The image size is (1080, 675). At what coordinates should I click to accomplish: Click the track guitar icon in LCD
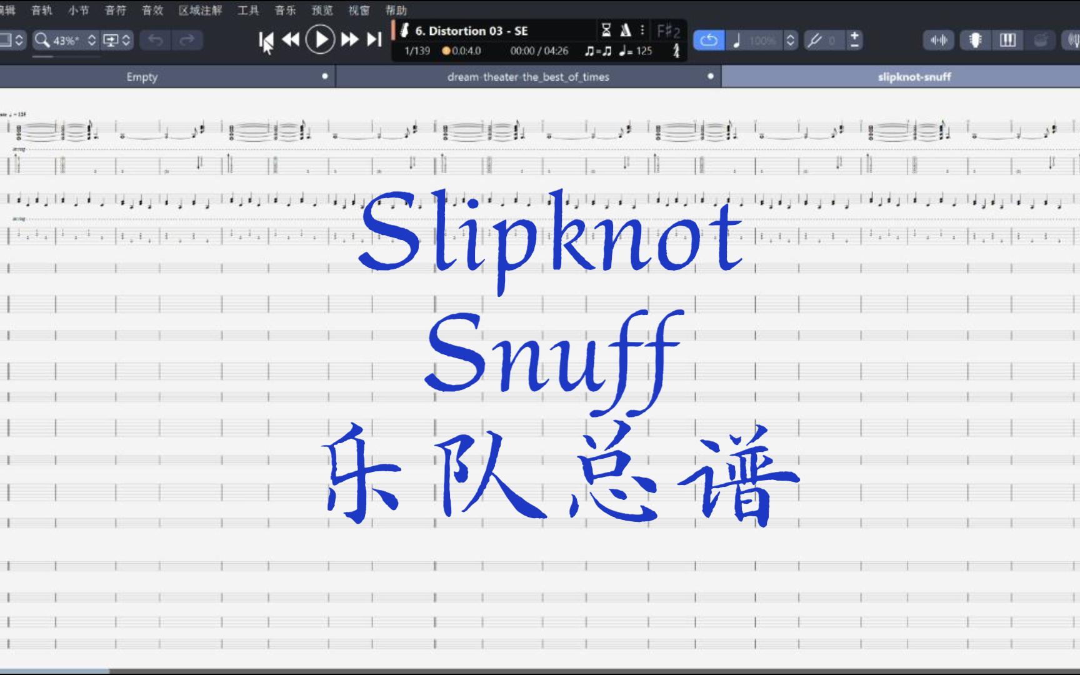click(404, 30)
